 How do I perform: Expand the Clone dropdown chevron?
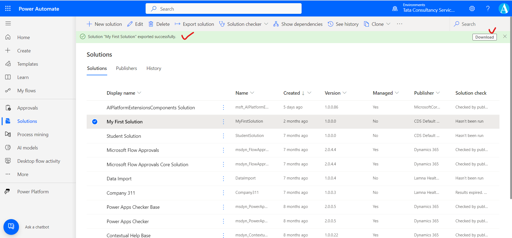[x=388, y=24]
